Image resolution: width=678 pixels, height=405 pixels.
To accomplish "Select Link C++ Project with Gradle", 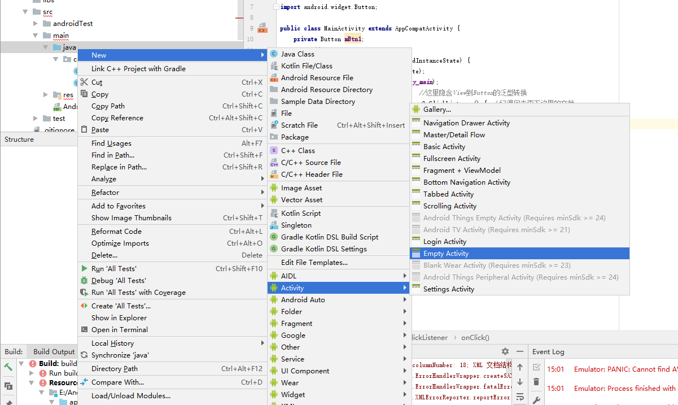I will [172, 69].
